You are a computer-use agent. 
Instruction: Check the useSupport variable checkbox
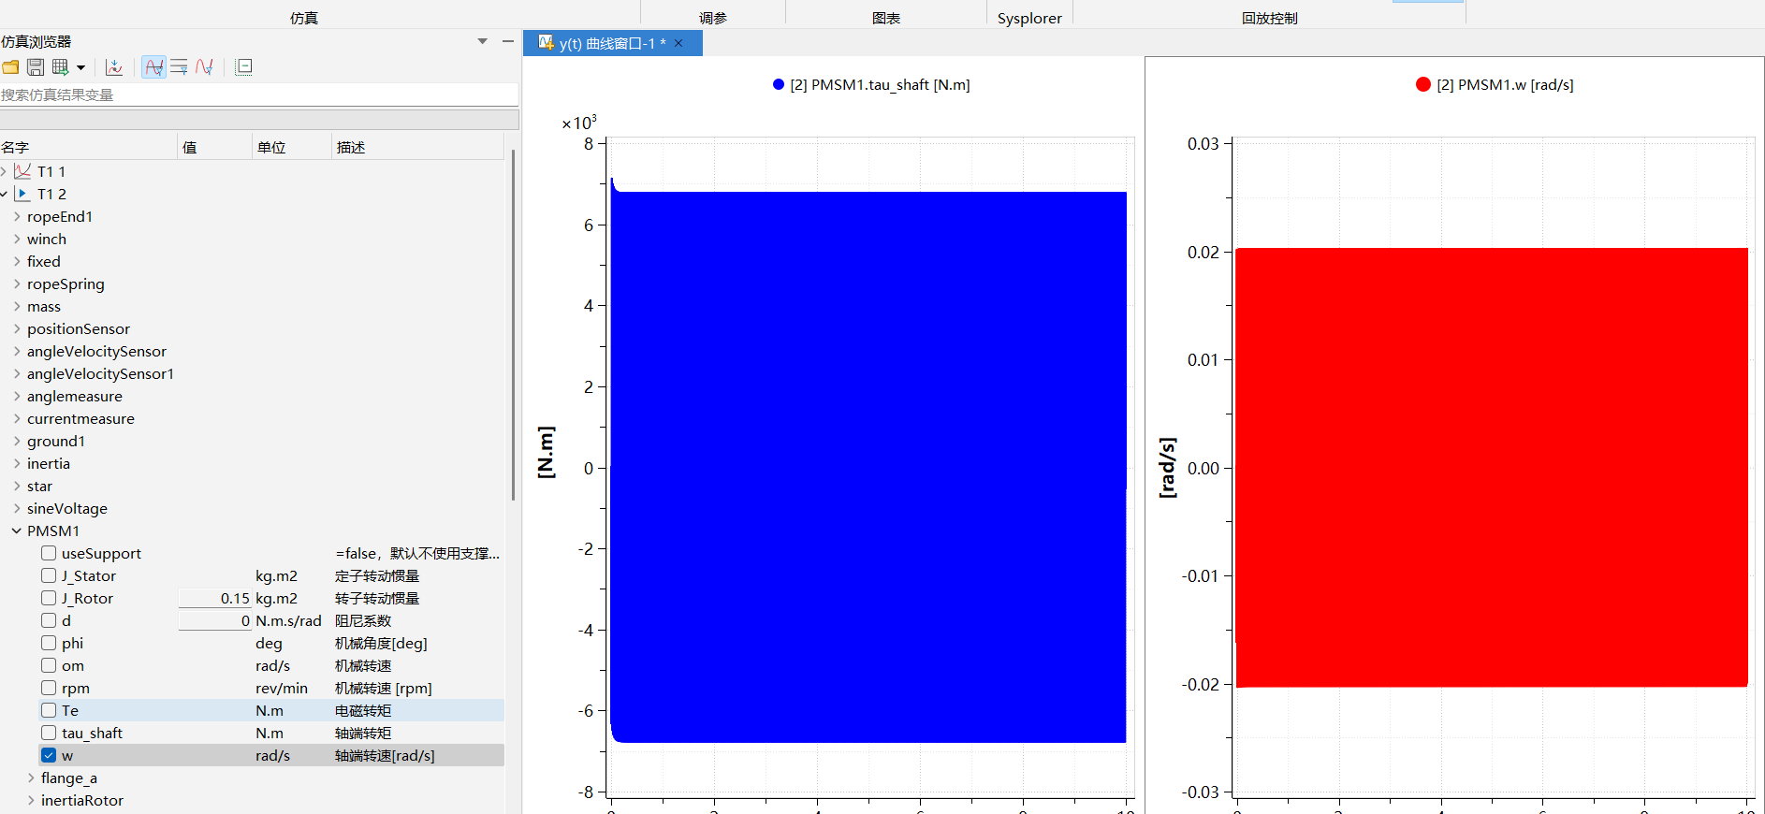(x=49, y=553)
